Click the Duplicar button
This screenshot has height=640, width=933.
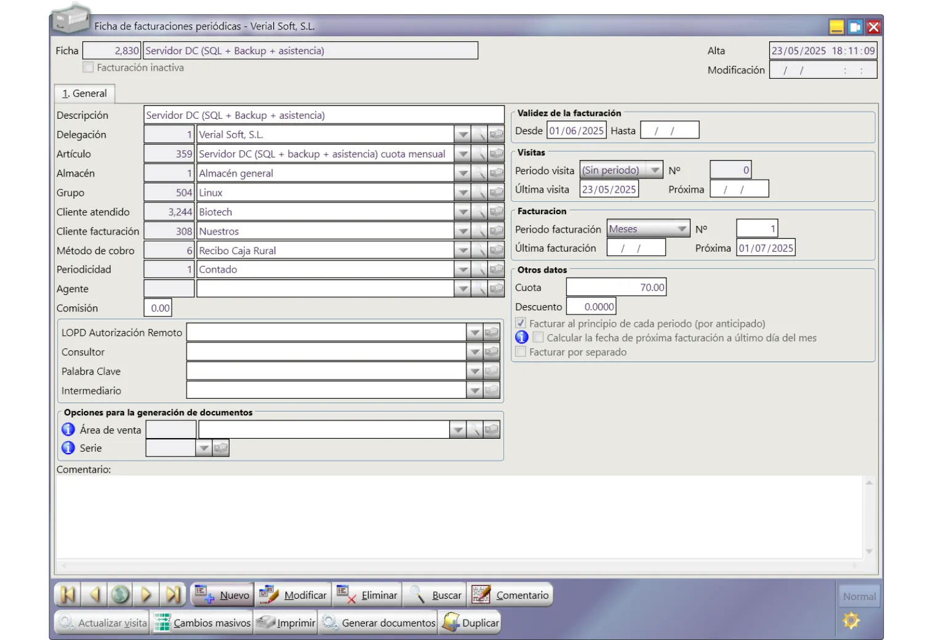[x=471, y=623]
